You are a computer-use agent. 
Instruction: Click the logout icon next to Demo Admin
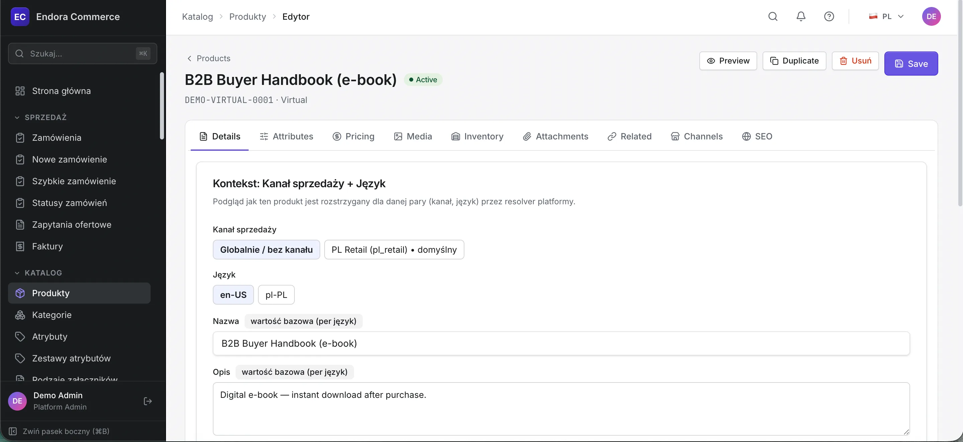coord(148,401)
